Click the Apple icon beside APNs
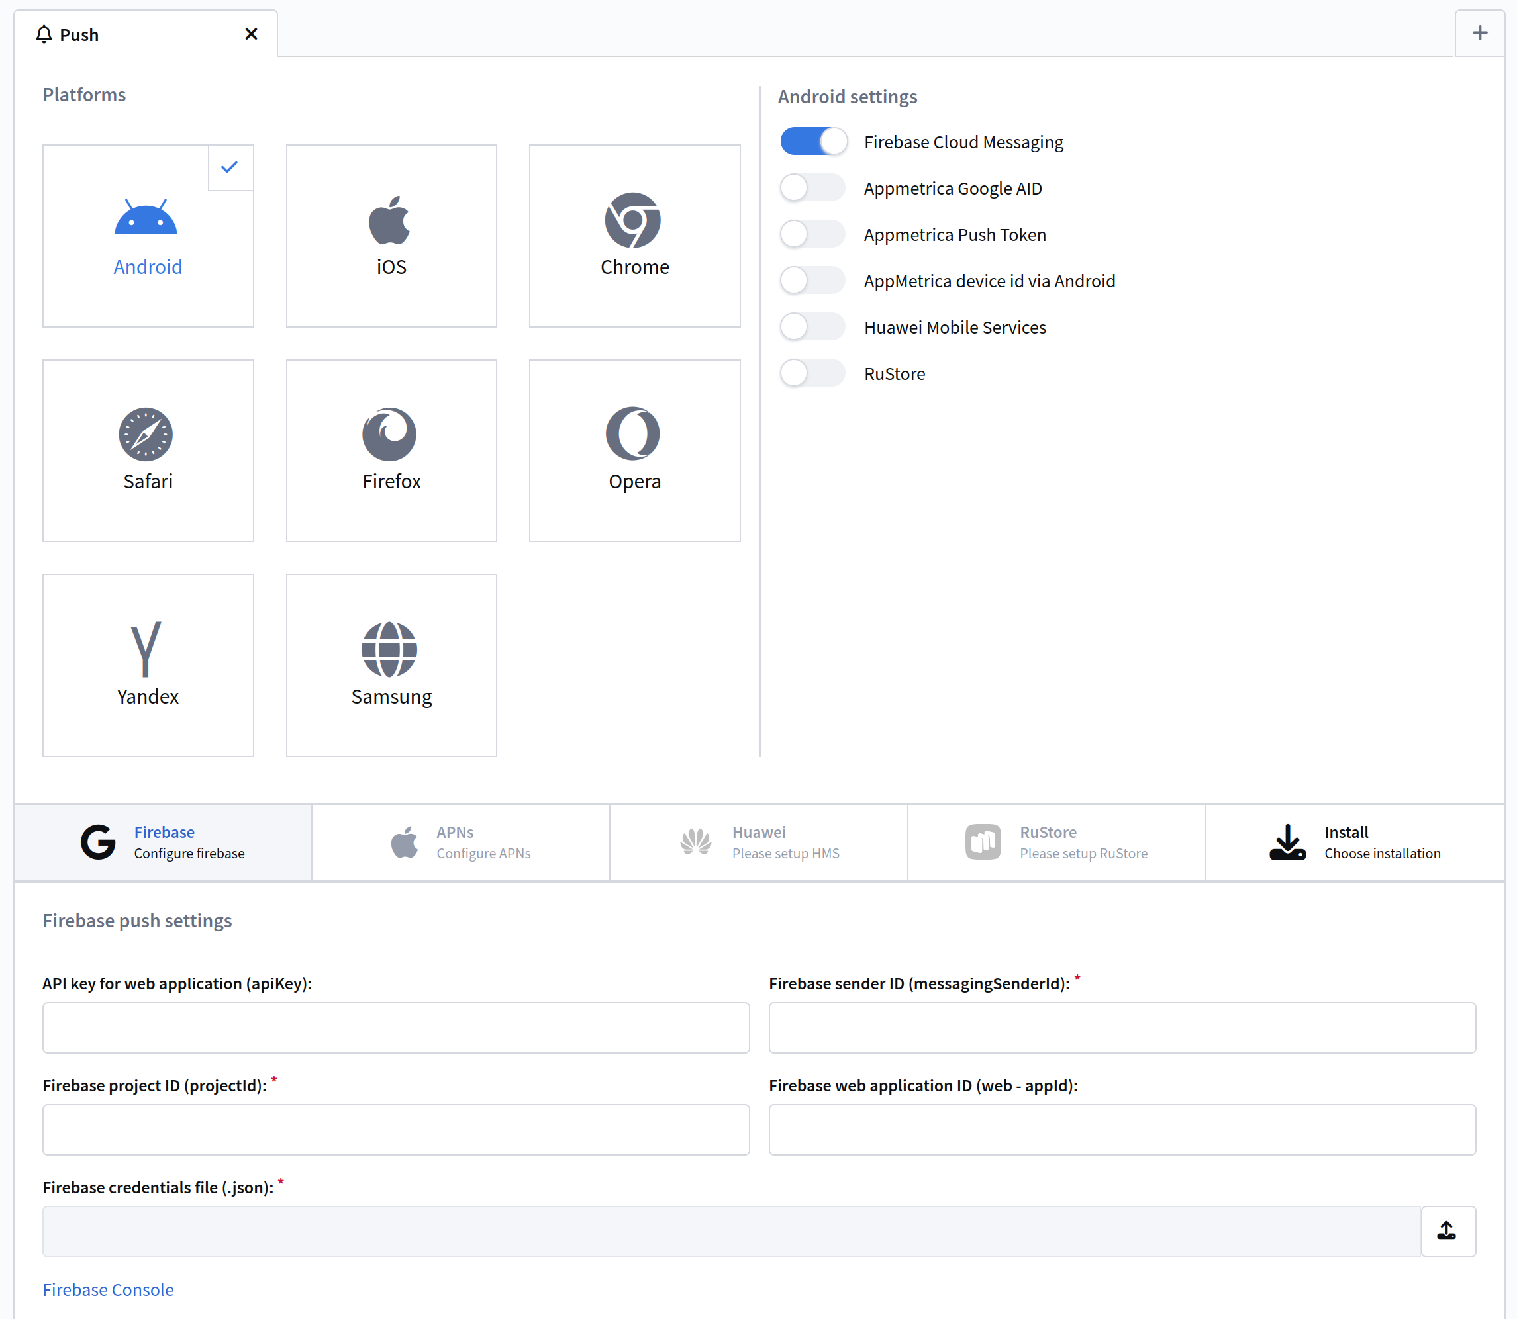This screenshot has width=1517, height=1319. coord(405,842)
